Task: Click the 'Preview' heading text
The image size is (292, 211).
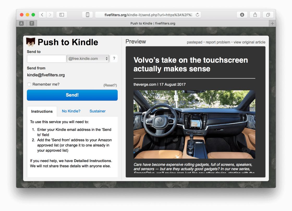Action: click(x=136, y=41)
